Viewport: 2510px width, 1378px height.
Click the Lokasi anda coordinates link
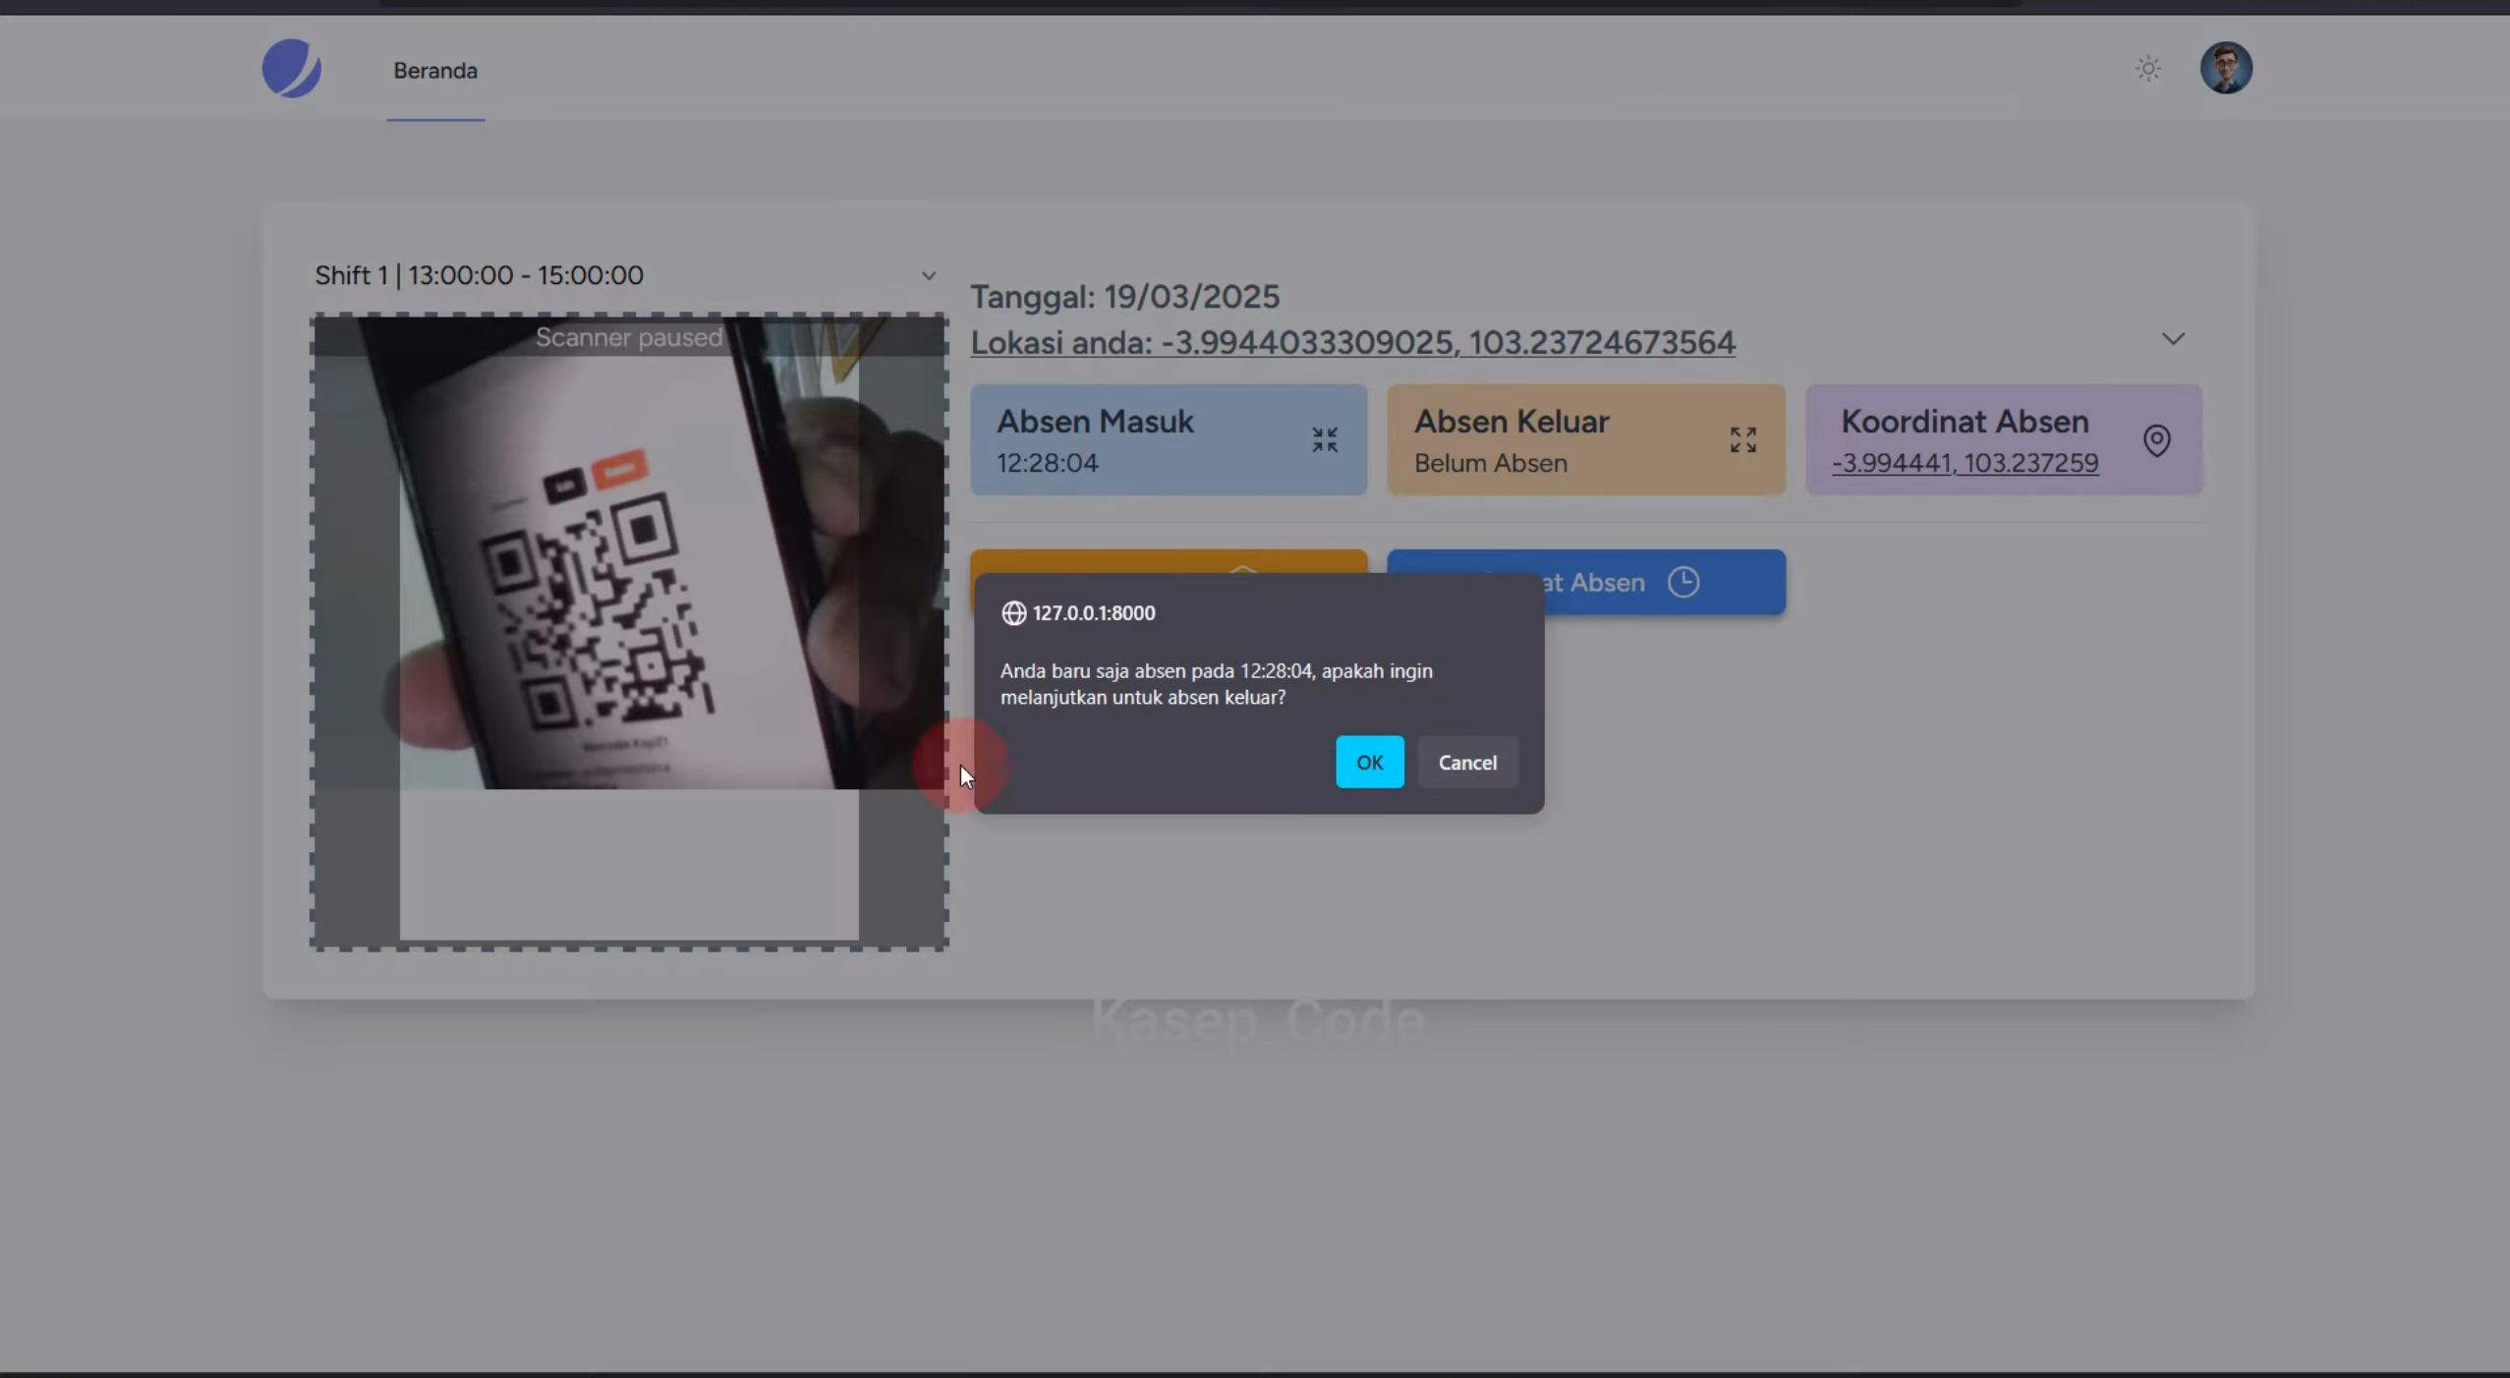(x=1352, y=342)
